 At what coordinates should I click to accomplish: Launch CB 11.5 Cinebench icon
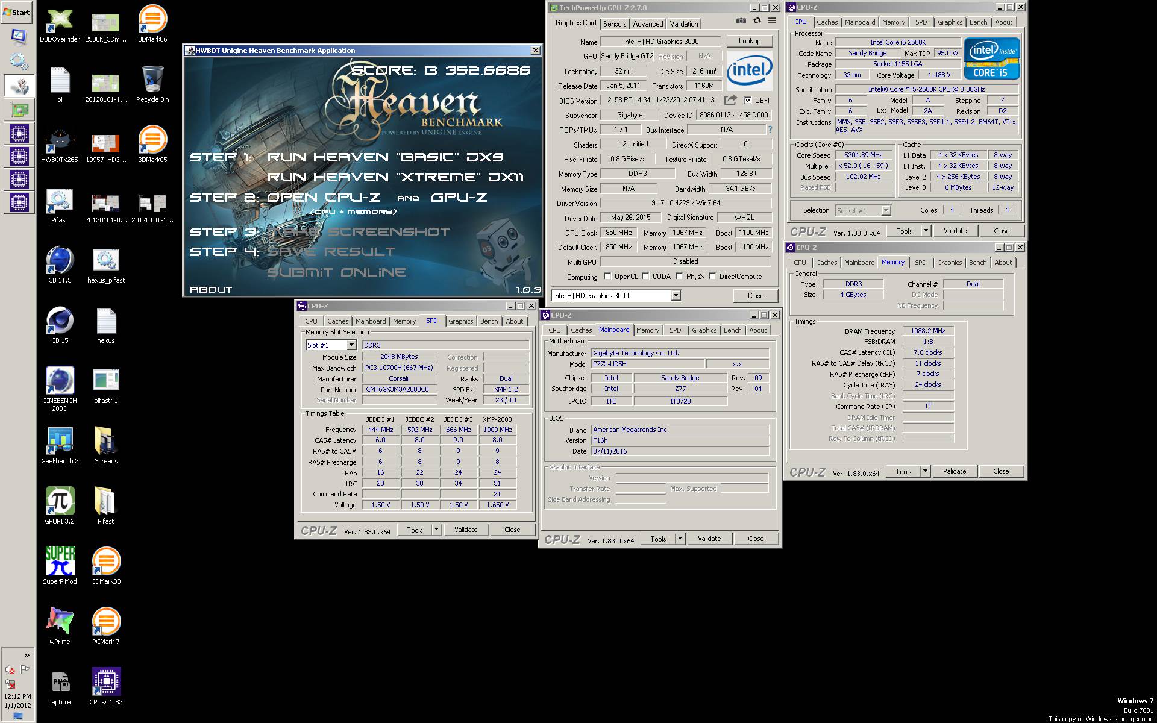[x=60, y=265]
